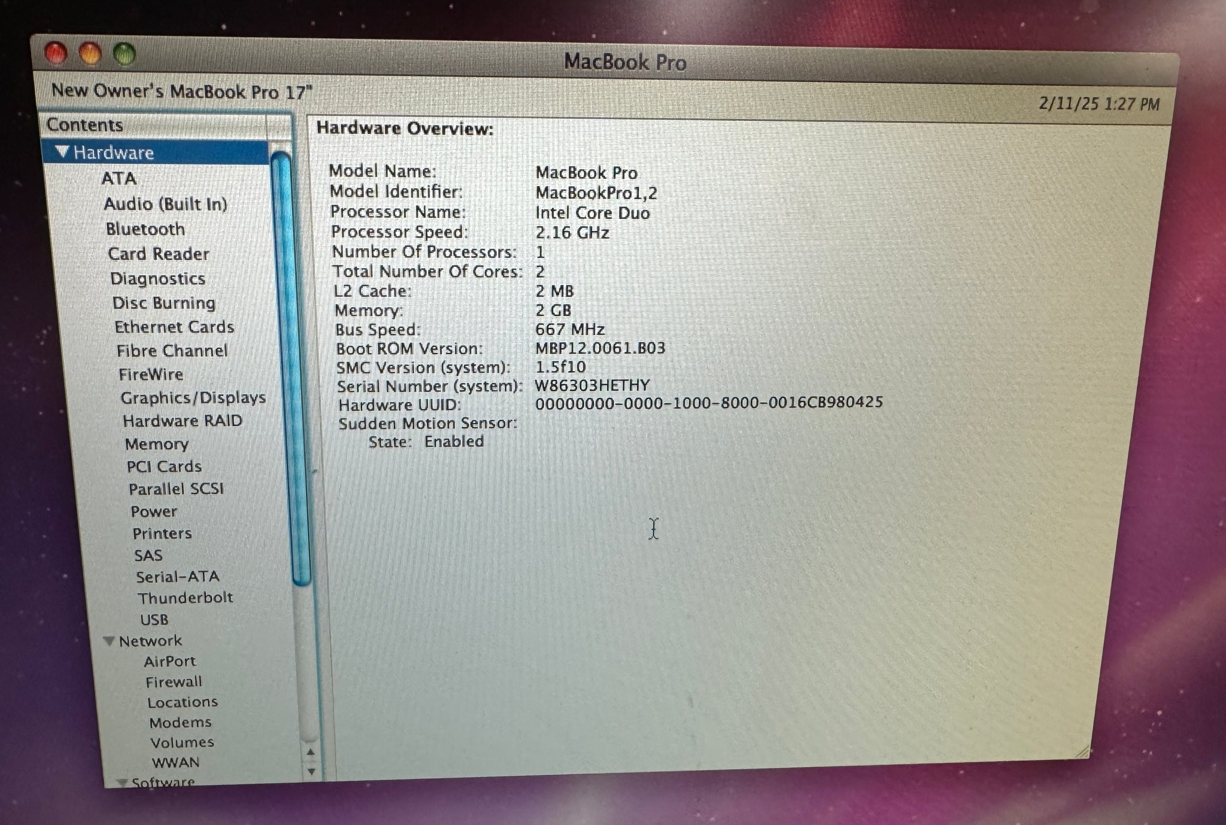Click the SMC Version 1.5f10 value
Image resolution: width=1226 pixels, height=825 pixels.
(x=561, y=367)
